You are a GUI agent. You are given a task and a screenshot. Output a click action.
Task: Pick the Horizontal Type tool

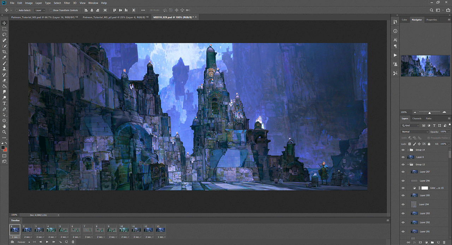pyautogui.click(x=4, y=103)
